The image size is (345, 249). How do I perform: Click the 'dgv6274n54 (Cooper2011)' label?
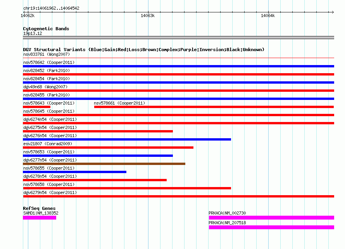pos(50,119)
